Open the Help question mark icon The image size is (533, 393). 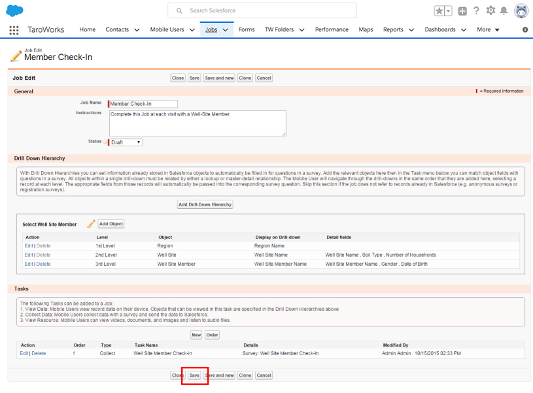[x=476, y=11]
